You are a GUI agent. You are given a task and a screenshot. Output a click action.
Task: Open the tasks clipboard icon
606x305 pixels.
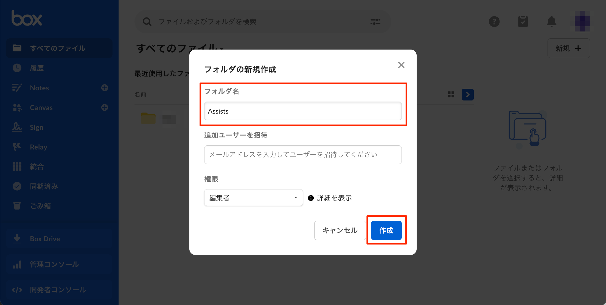point(523,22)
